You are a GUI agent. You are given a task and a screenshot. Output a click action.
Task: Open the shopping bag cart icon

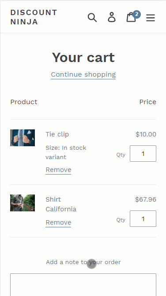131,17
